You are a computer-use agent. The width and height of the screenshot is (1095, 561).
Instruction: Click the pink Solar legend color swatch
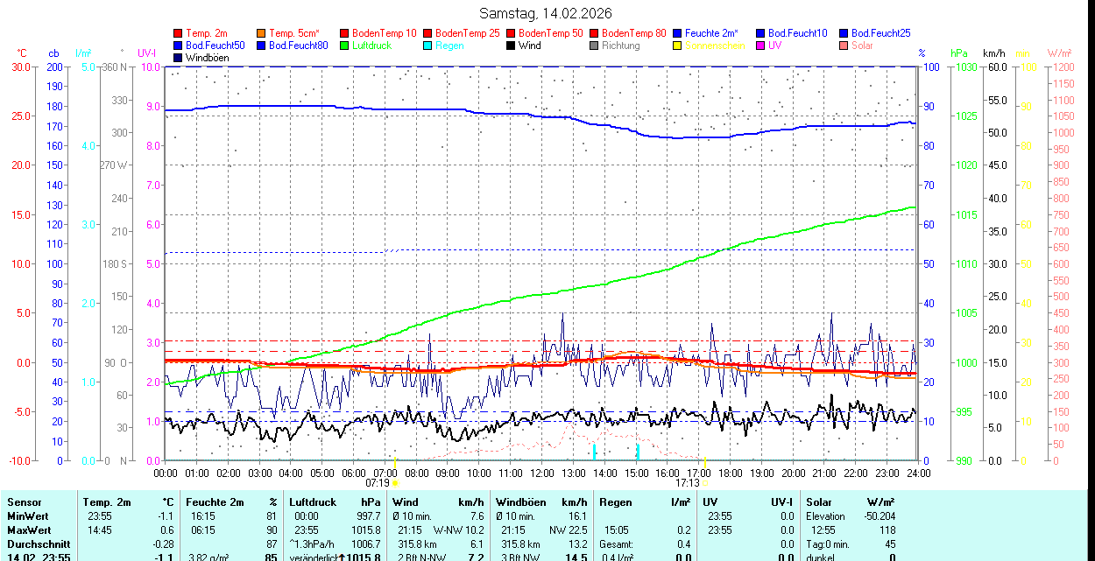[844, 46]
